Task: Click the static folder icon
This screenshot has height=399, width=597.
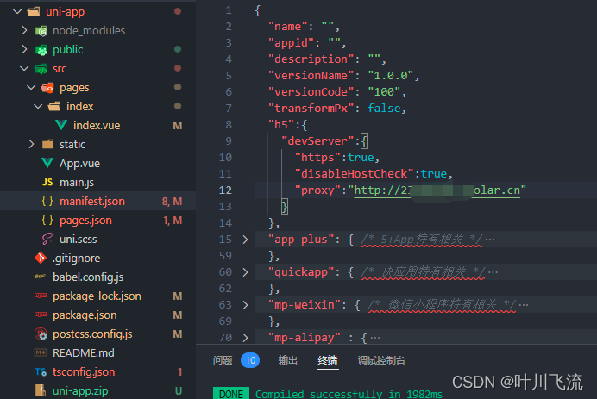Action: coord(48,144)
